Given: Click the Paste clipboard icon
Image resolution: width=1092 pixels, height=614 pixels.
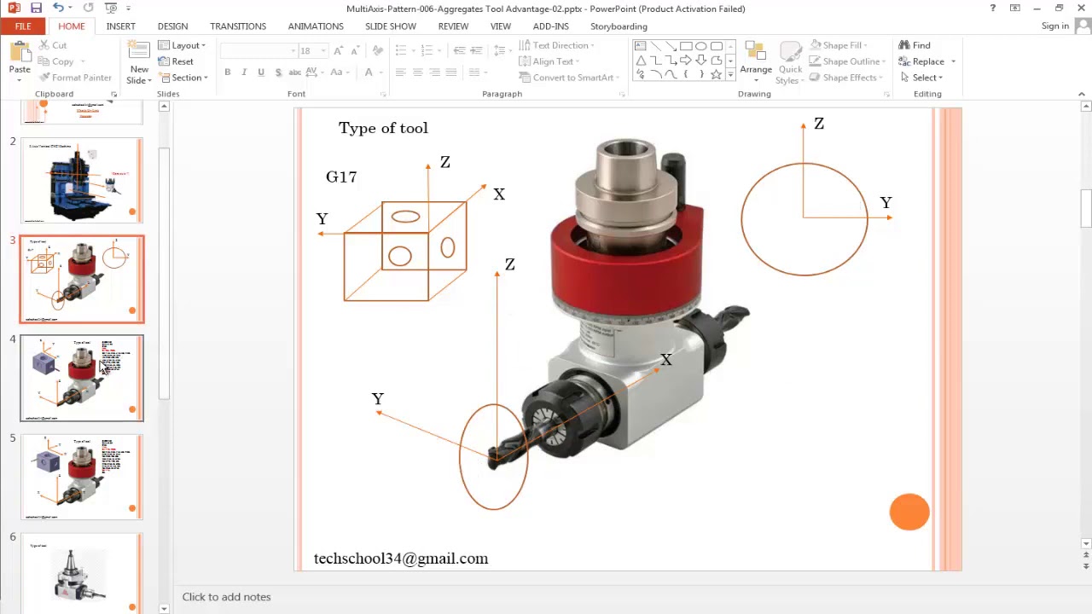Looking at the screenshot, I should tap(19, 49).
